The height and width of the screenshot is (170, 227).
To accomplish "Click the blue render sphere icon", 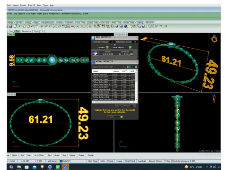I will [125, 26].
